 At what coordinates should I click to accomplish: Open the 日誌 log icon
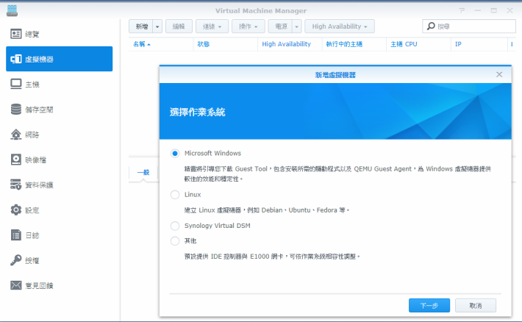point(15,235)
